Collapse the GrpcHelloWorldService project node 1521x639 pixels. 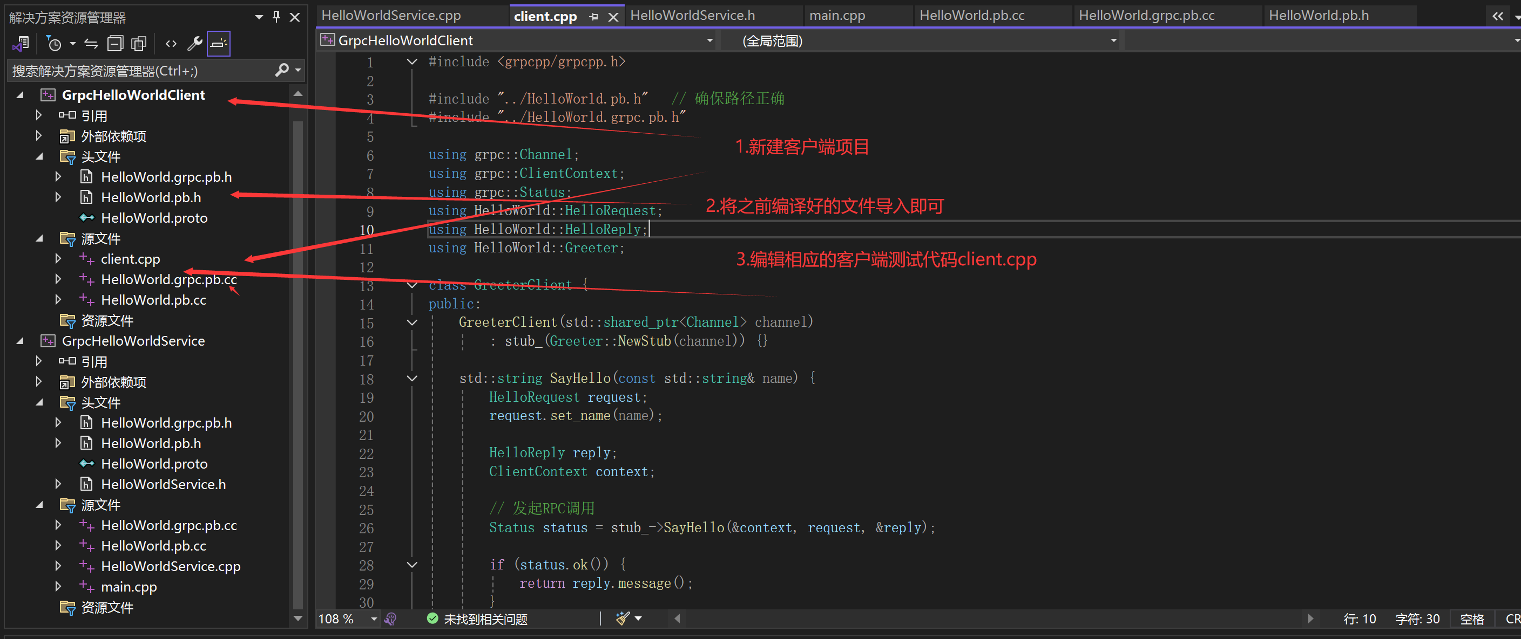point(20,341)
